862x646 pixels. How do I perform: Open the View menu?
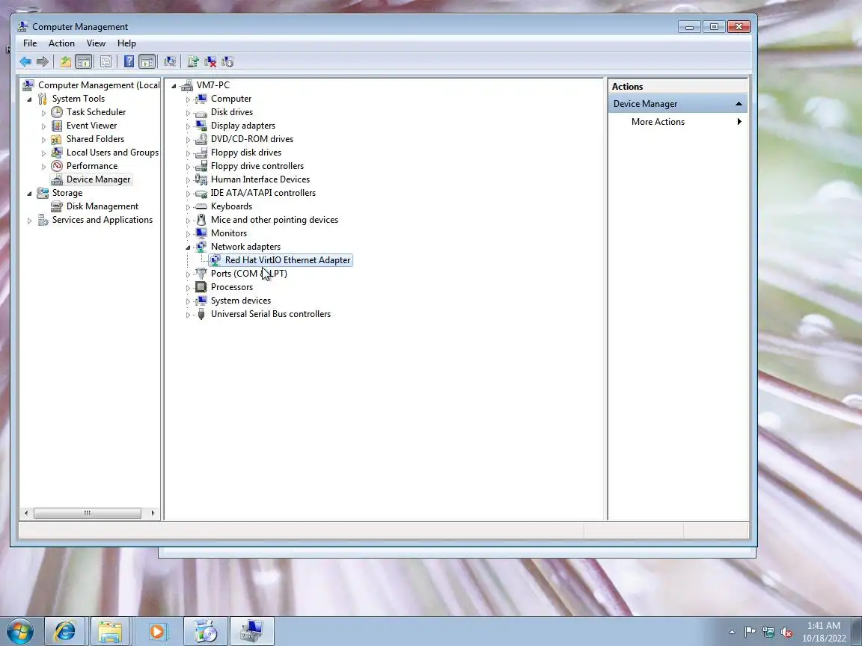[96, 43]
